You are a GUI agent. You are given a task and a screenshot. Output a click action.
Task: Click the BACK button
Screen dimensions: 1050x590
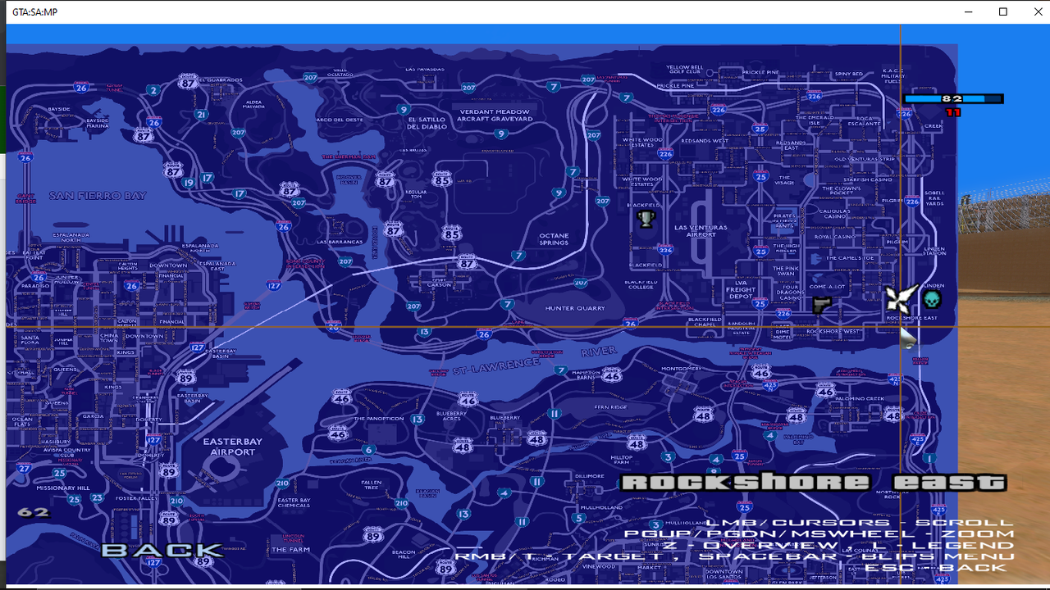162,551
